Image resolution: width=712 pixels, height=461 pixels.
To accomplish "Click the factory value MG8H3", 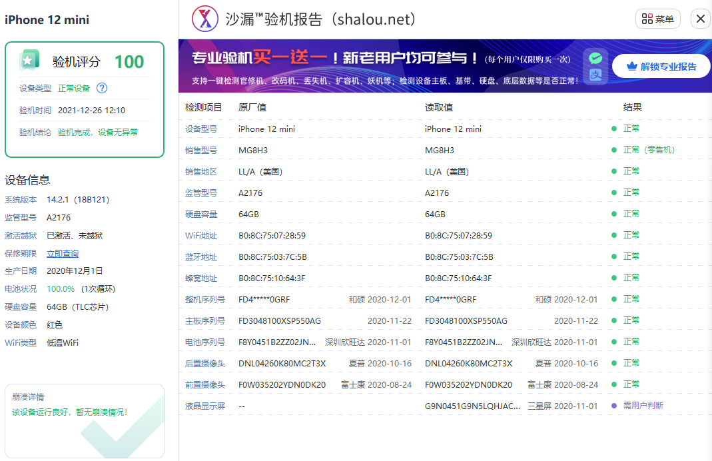I will pos(253,151).
